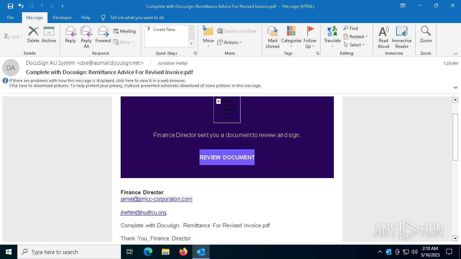Expand the message header details chevron
461x259 pixels.
point(456,87)
